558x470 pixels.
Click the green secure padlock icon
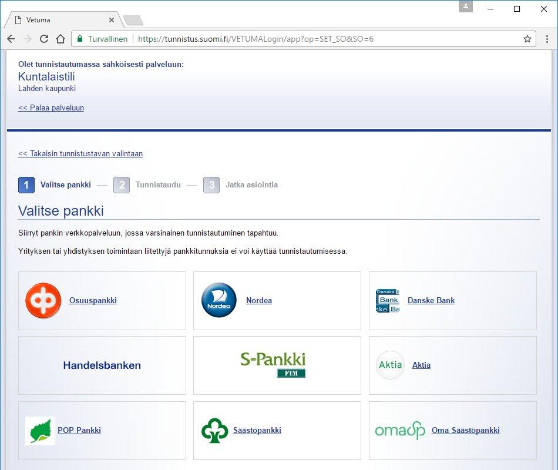80,39
